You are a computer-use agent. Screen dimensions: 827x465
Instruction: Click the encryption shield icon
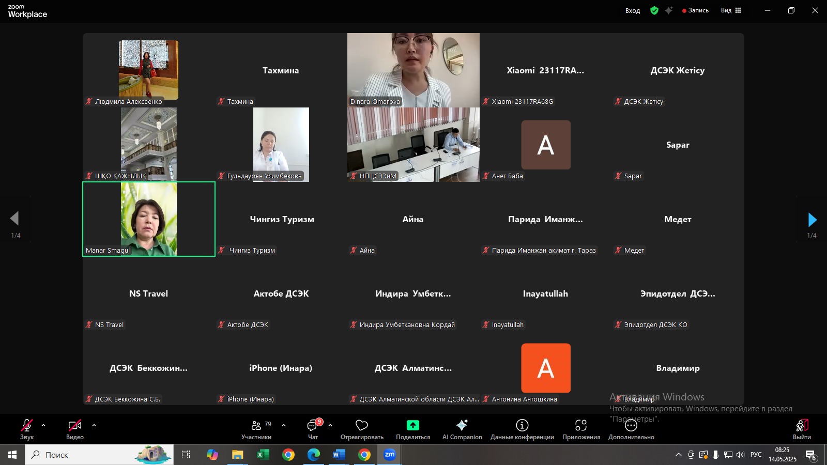point(654,10)
